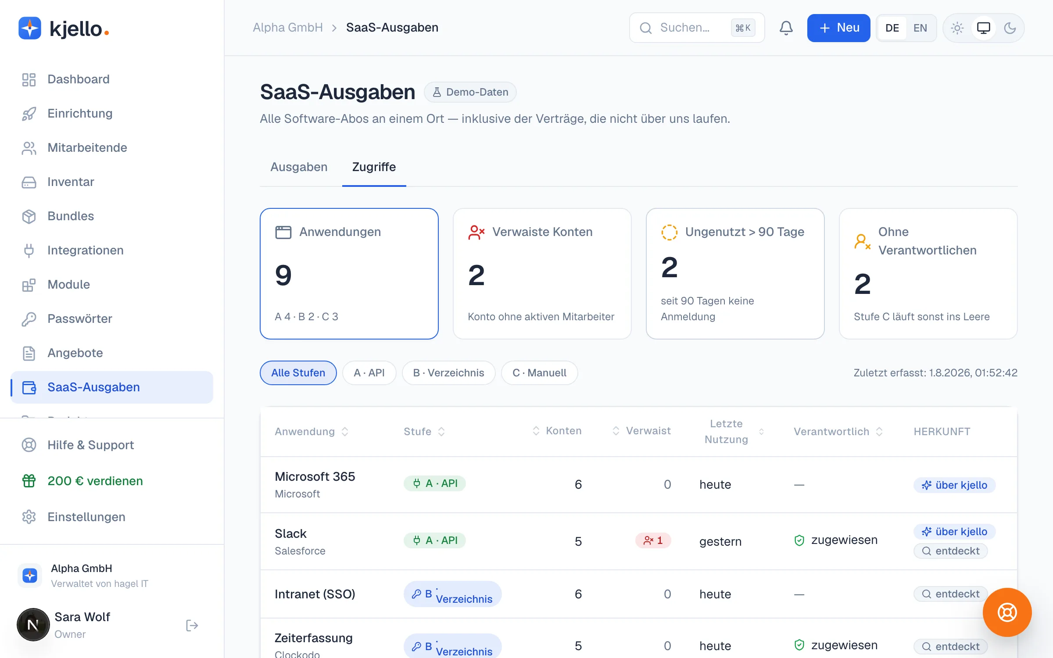1053x658 pixels.
Task: Click the Einstellungen gear icon
Action: click(29, 517)
